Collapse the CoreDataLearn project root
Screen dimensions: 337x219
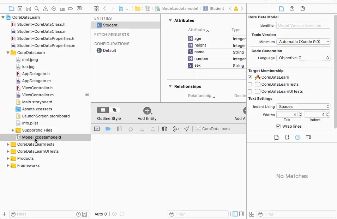pyautogui.click(x=3, y=17)
